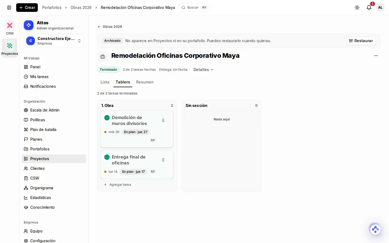
Task: Click the Sin sección column header
Action: [196, 106]
